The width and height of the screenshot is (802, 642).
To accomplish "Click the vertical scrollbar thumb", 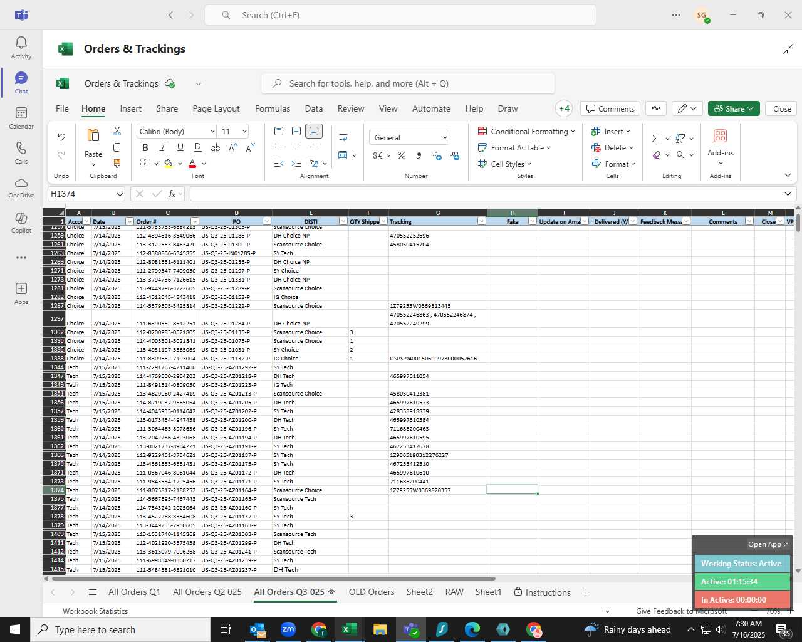I will 798,222.
